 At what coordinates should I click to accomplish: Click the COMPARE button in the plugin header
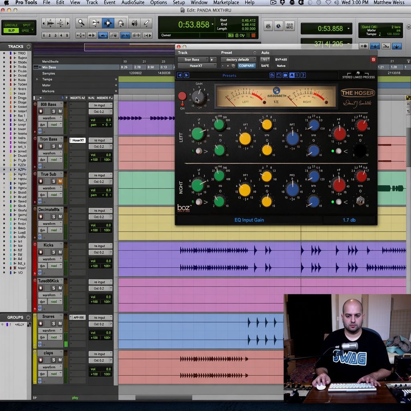pos(246,66)
